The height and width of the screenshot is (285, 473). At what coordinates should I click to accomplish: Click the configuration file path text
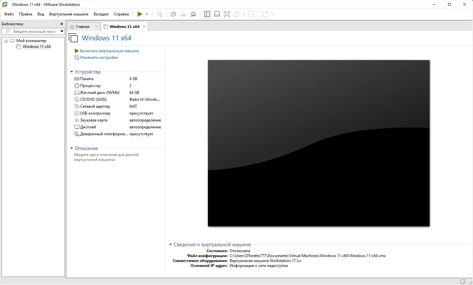(308, 256)
